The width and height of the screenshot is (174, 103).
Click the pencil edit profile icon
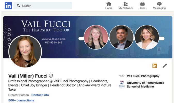[x=165, y=66]
